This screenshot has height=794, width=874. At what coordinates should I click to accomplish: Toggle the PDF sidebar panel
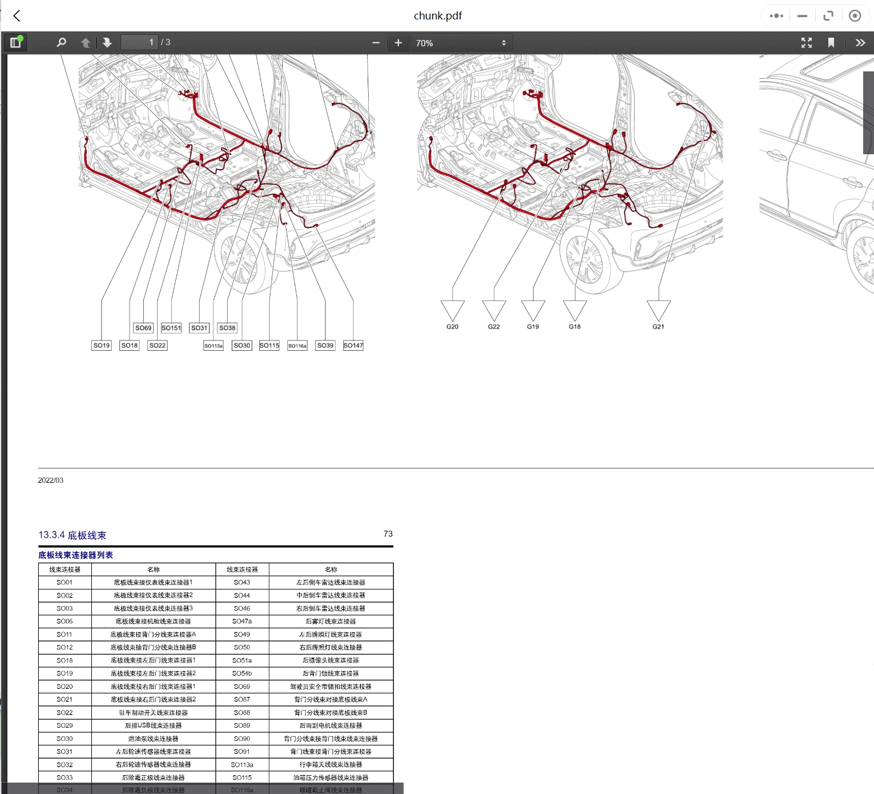point(15,43)
